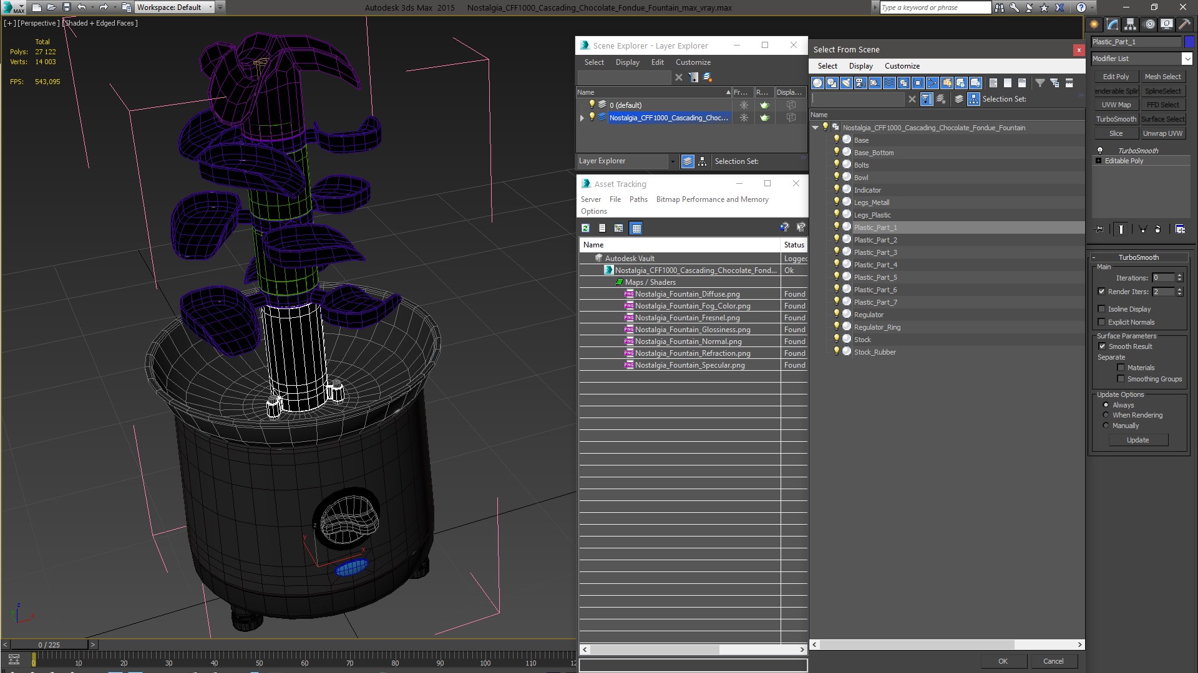Toggle Display Geometry filter in Select From Scene
Viewport: 1198px width, 673px height.
(817, 83)
